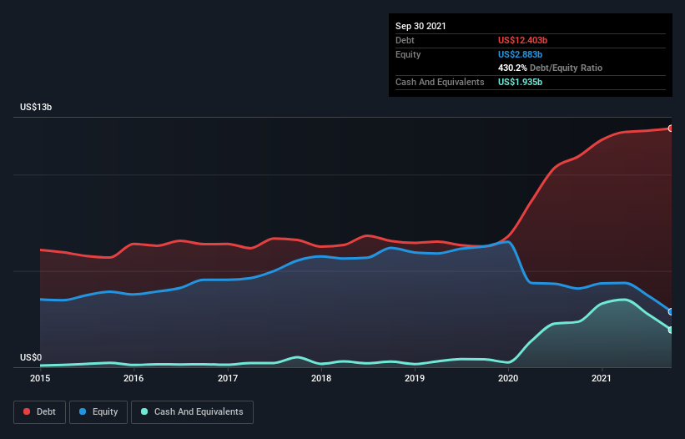The height and width of the screenshot is (439, 685).
Task: Click the 2020 x-axis label
Action: 508,378
